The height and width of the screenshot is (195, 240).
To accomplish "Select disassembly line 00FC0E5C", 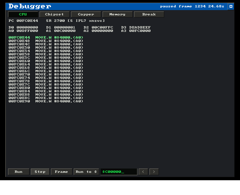I will coord(46,58).
